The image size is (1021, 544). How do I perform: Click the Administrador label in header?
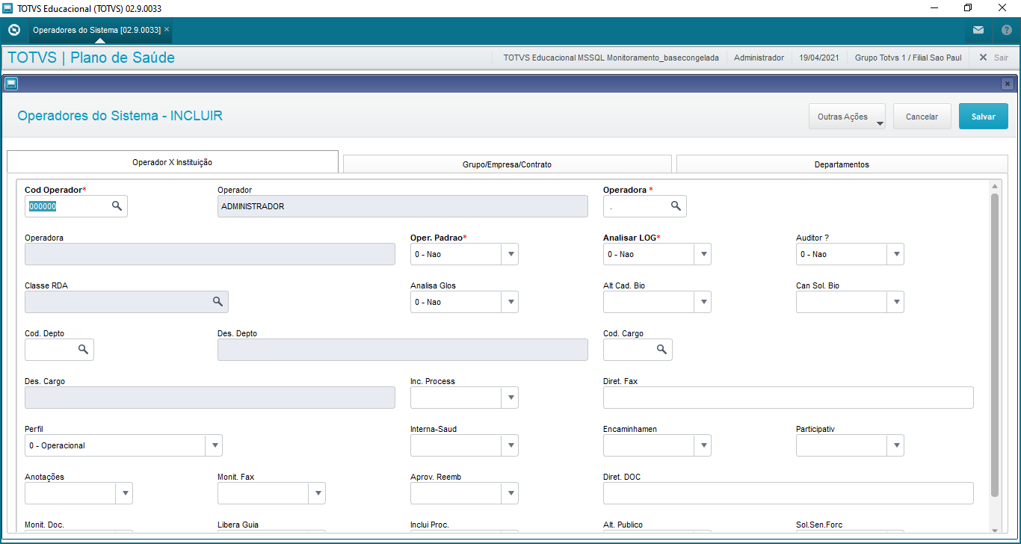759,58
